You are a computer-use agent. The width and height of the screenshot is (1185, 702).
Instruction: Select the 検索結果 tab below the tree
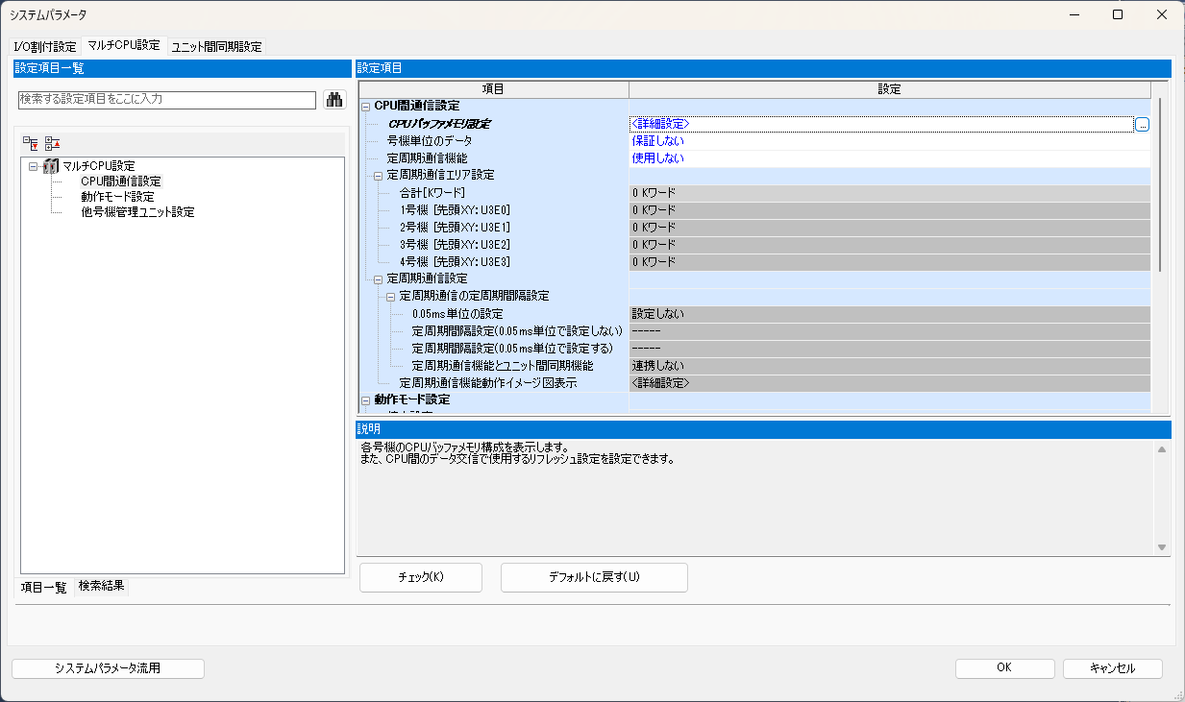click(100, 587)
